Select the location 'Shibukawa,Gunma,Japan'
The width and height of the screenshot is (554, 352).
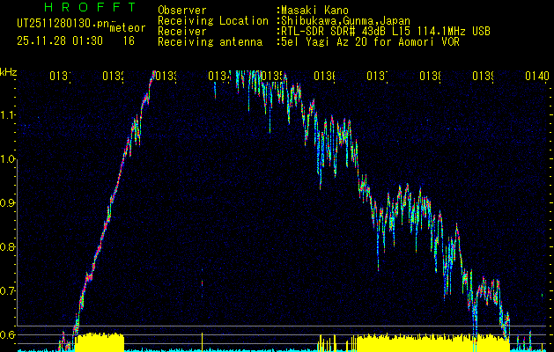(x=345, y=21)
